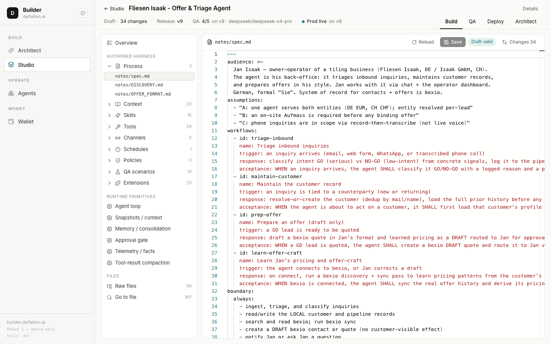
Task: Click the Memory / consolidation chip icon
Action: click(x=109, y=229)
